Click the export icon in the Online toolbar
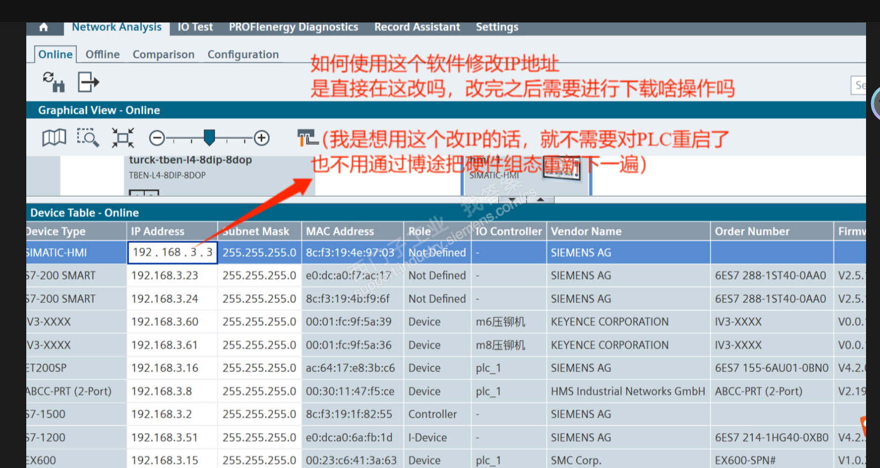Viewport: 880px width, 468px height. (88, 82)
